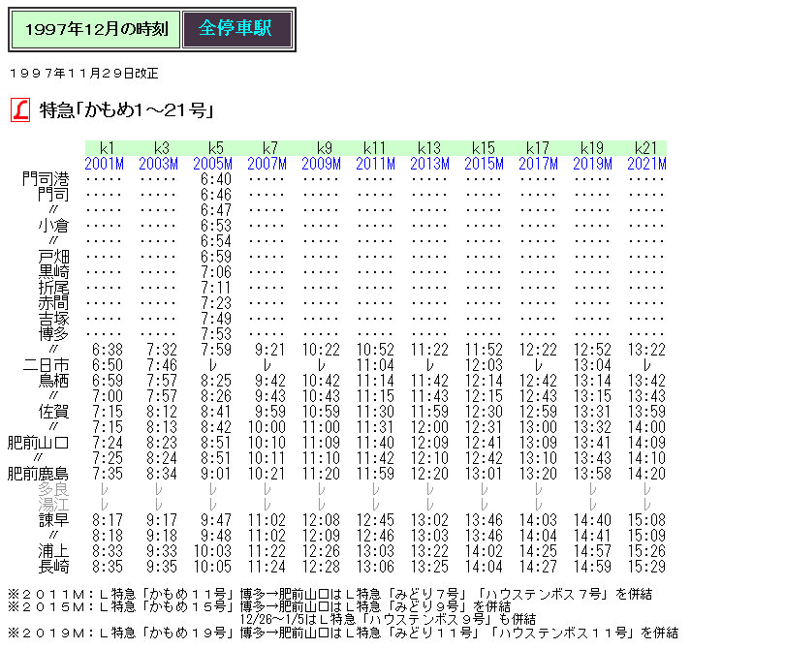Click the 赤間 station name
The image size is (785, 649).
(x=53, y=303)
